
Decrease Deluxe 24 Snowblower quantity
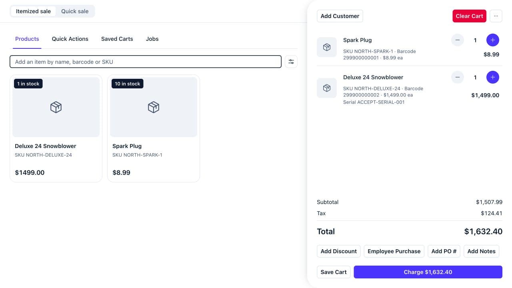point(458,77)
